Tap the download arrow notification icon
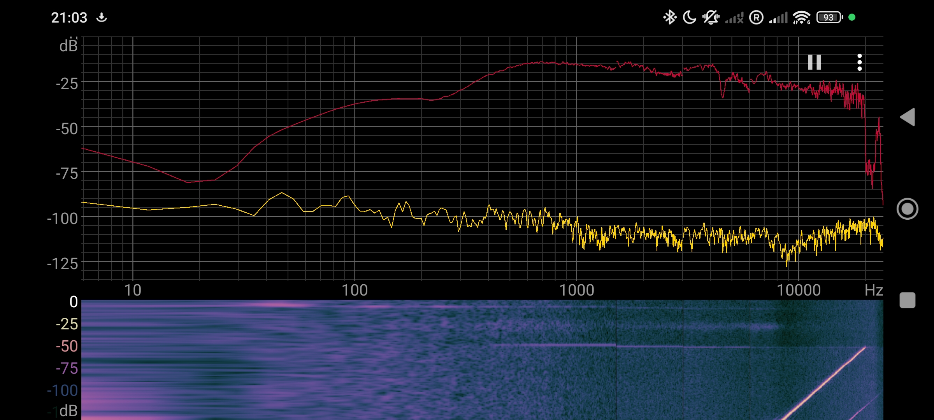 [102, 17]
